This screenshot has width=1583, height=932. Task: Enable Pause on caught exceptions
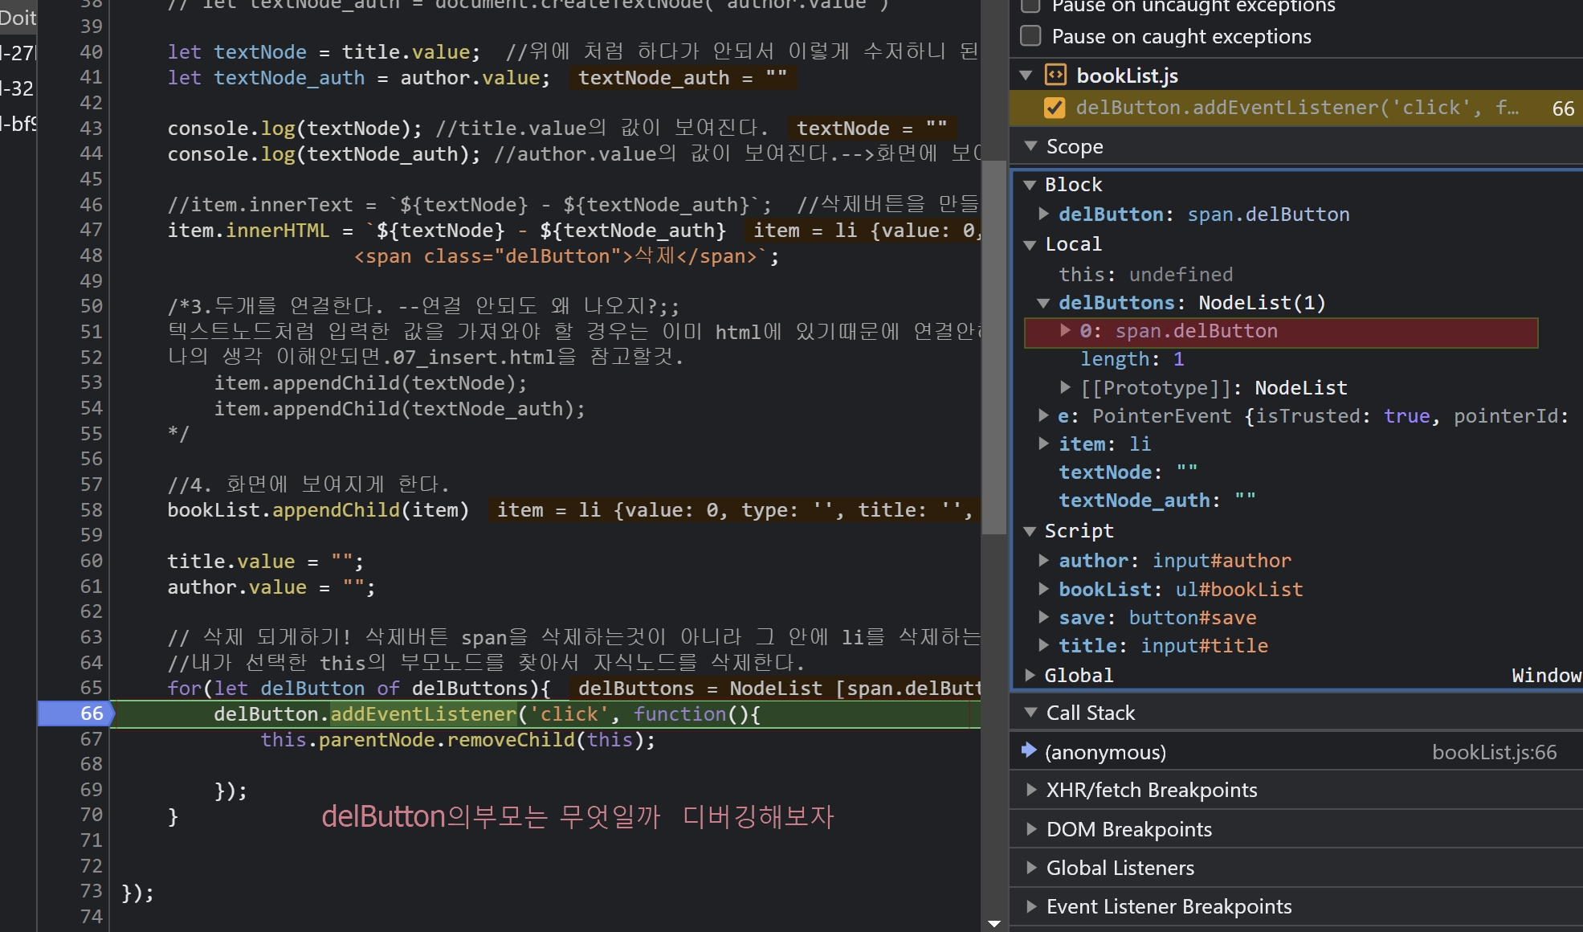(x=1030, y=36)
